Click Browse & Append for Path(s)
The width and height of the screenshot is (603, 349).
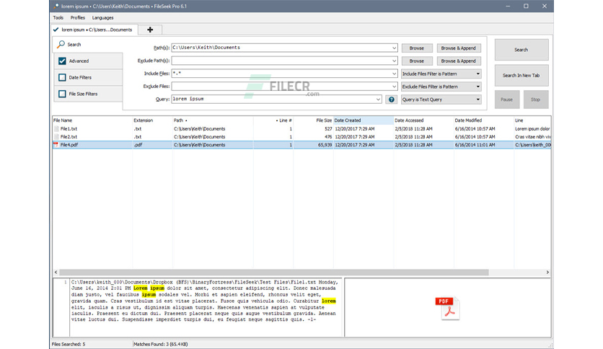[459, 48]
